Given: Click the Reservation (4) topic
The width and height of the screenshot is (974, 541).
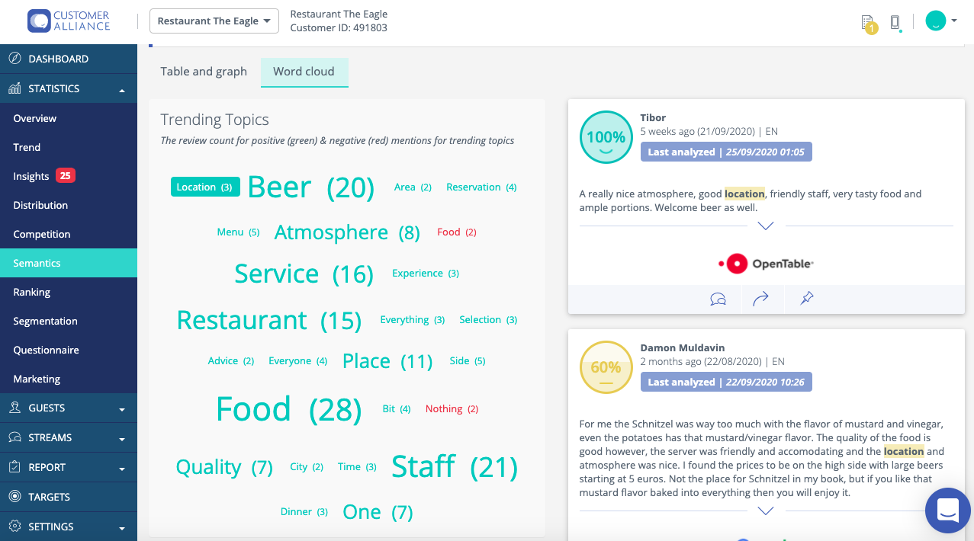Looking at the screenshot, I should click(x=481, y=187).
